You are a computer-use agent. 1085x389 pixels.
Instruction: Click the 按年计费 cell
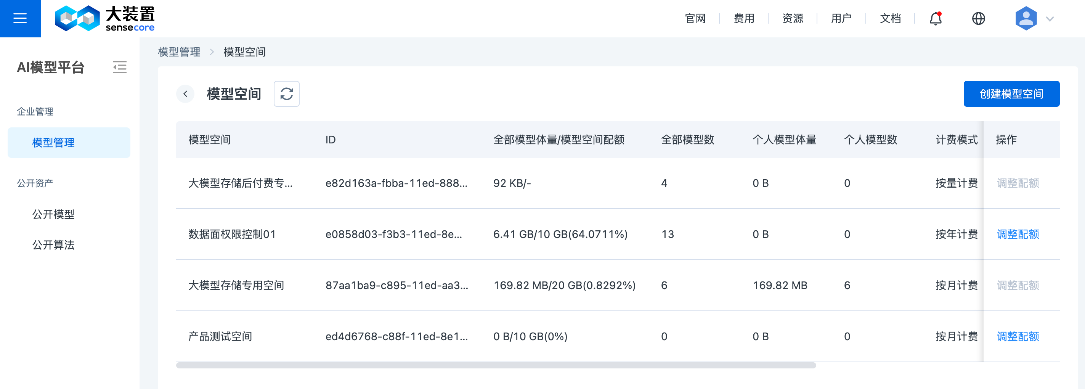tap(957, 234)
